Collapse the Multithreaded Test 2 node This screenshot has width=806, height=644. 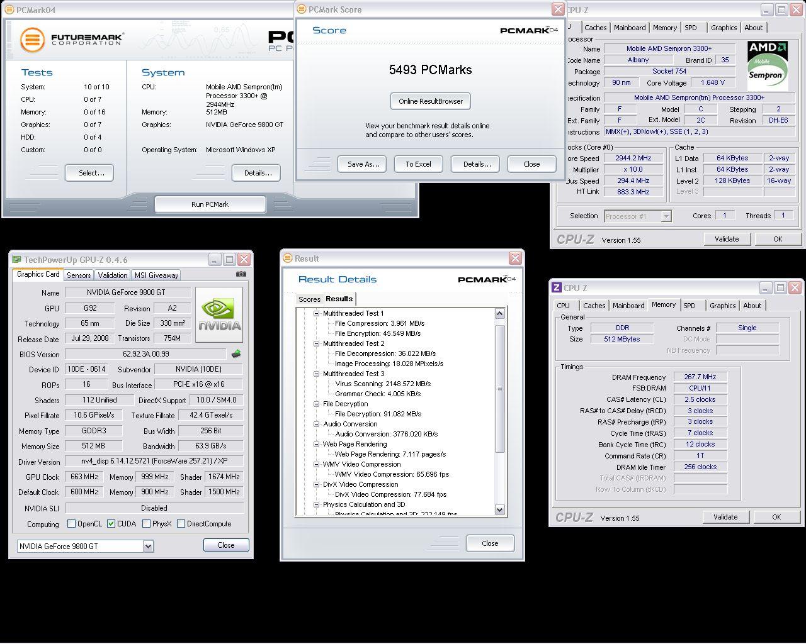(x=317, y=343)
